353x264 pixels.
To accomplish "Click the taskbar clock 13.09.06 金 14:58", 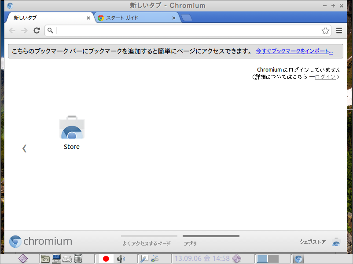I will coord(202,259).
